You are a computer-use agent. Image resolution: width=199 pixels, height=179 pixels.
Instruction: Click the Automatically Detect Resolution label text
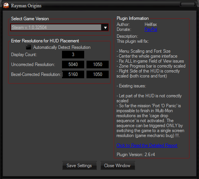click(62, 47)
